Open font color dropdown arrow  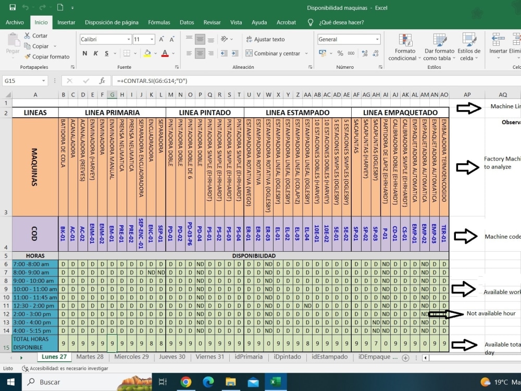(173, 53)
